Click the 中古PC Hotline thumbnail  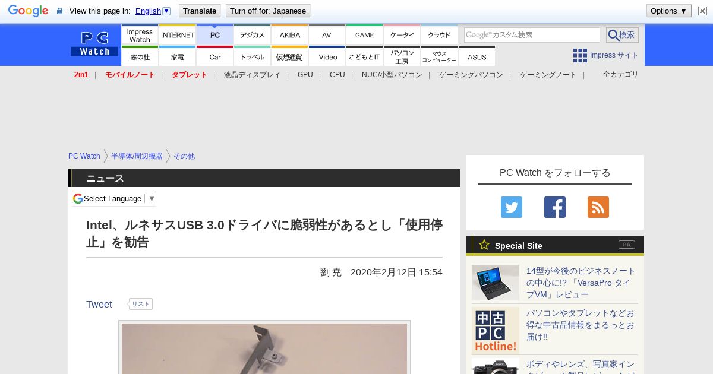coord(496,331)
